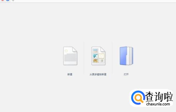This screenshot has width=176, height=112.
Task: Click the grey thumbnail in template icon
Action: (102, 61)
